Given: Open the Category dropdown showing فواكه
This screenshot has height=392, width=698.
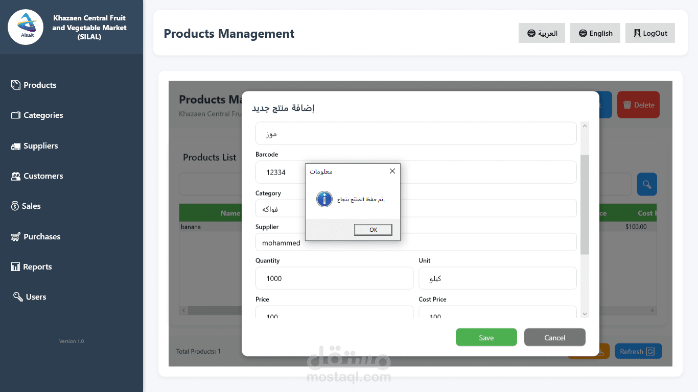Looking at the screenshot, I should pyautogui.click(x=416, y=209).
